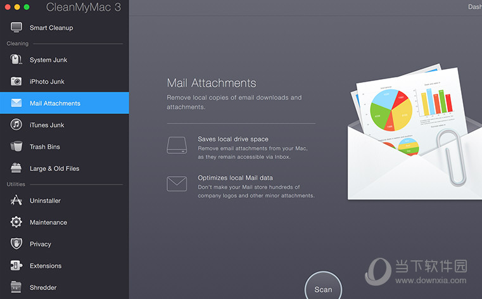The height and width of the screenshot is (299, 482).
Task: Open iTunes Junk module
Action: 65,125
